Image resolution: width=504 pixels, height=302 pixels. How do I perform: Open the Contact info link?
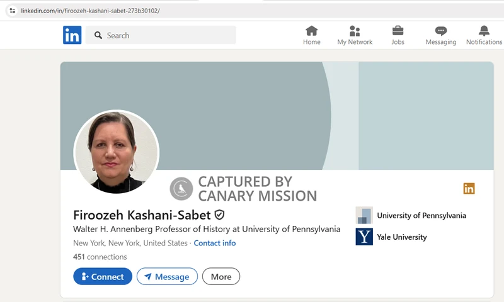pos(215,243)
